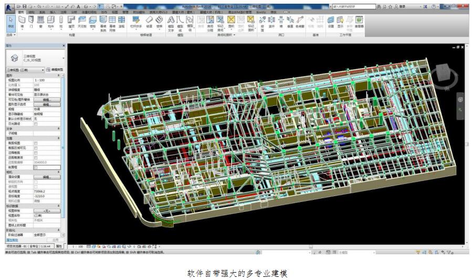Image resolution: width=473 pixels, height=280 pixels.
Task: Click Edit (编辑) for Graphic Display Options
Action: click(47, 104)
